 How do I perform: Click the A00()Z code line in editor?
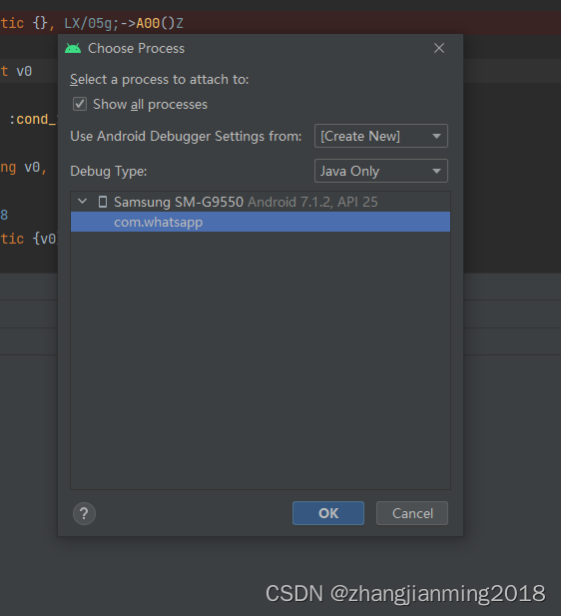92,23
